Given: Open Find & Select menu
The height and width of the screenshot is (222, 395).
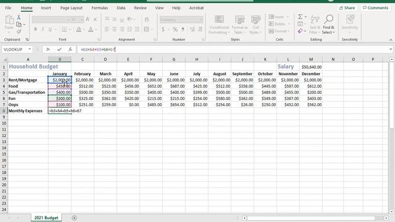Looking at the screenshot, I should pos(328,25).
